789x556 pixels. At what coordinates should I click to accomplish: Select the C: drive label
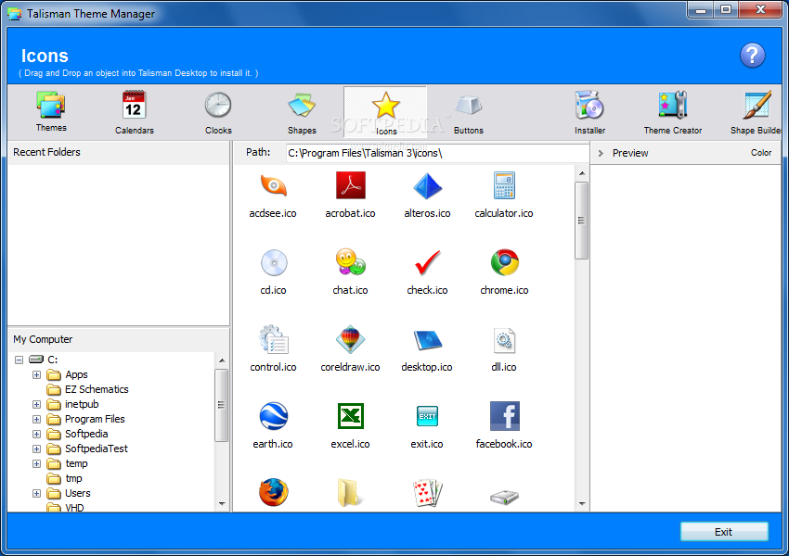[x=52, y=360]
